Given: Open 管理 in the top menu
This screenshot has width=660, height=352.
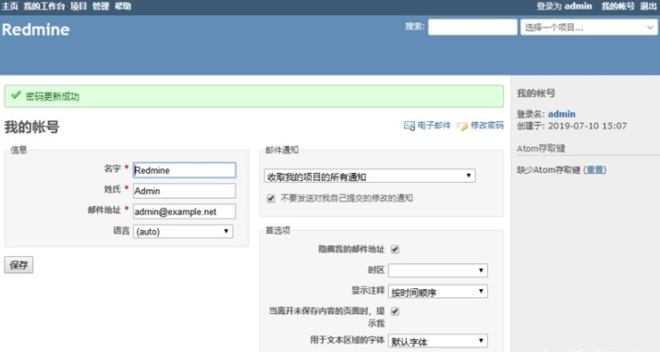Looking at the screenshot, I should click(x=101, y=6).
